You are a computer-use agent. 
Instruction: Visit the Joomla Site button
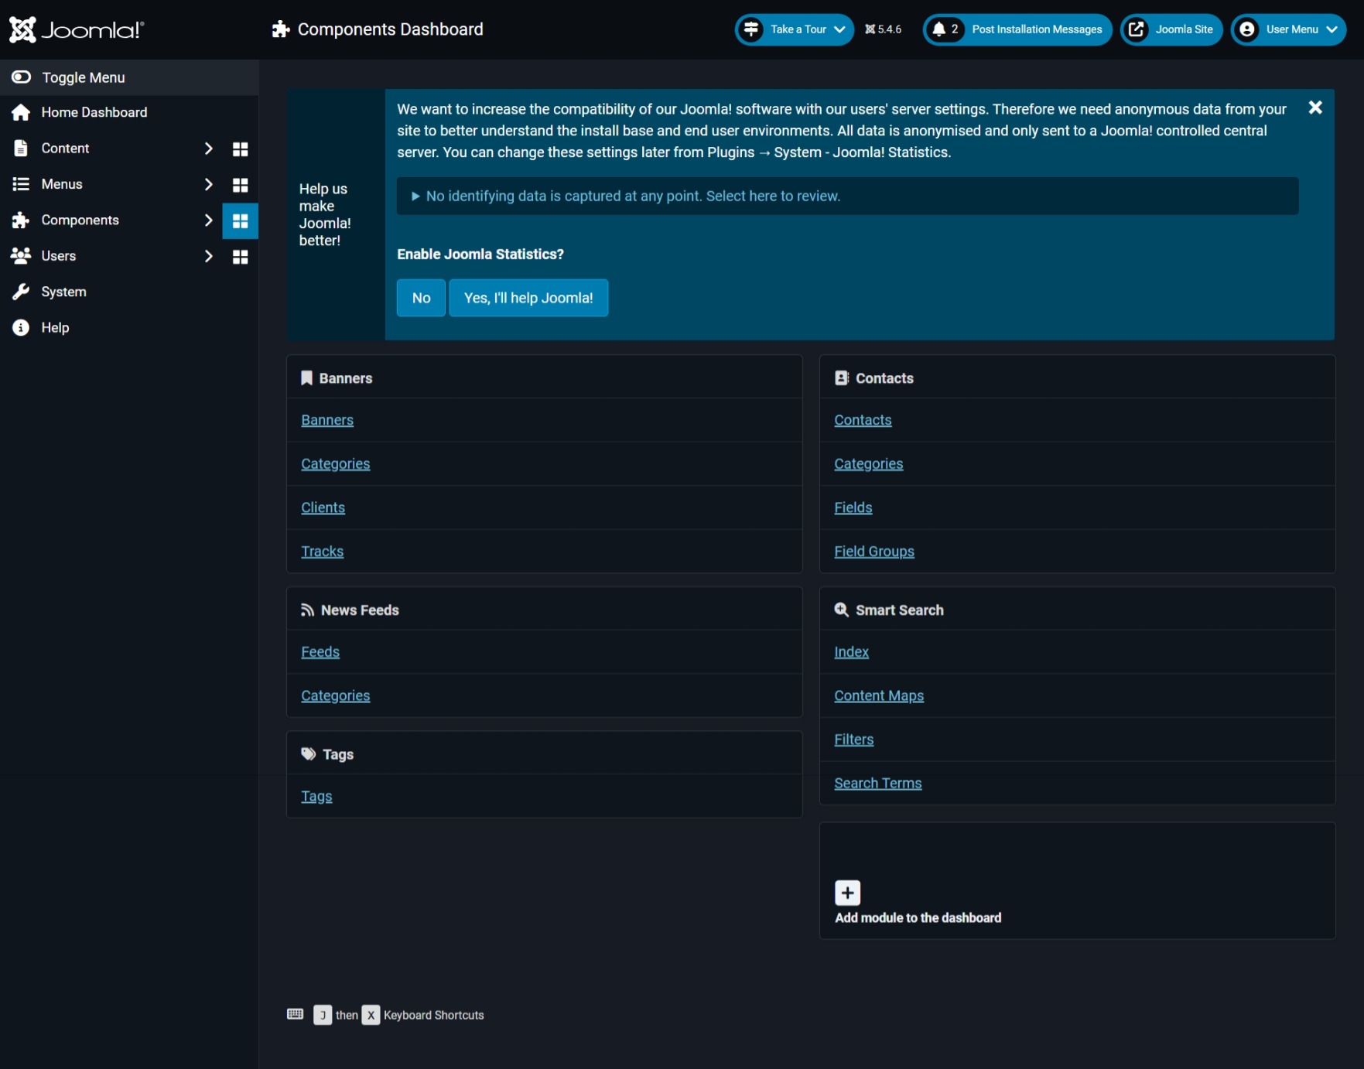pyautogui.click(x=1171, y=29)
